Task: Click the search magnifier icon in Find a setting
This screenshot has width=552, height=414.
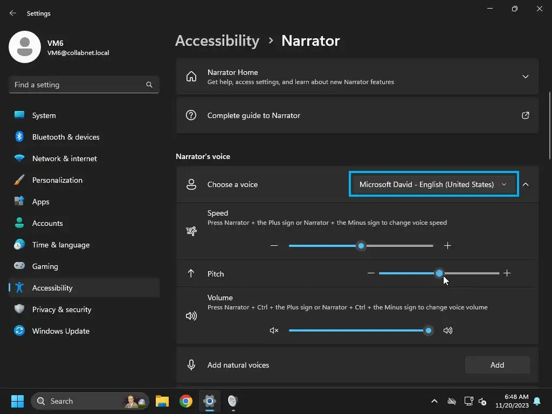Action: [x=149, y=85]
